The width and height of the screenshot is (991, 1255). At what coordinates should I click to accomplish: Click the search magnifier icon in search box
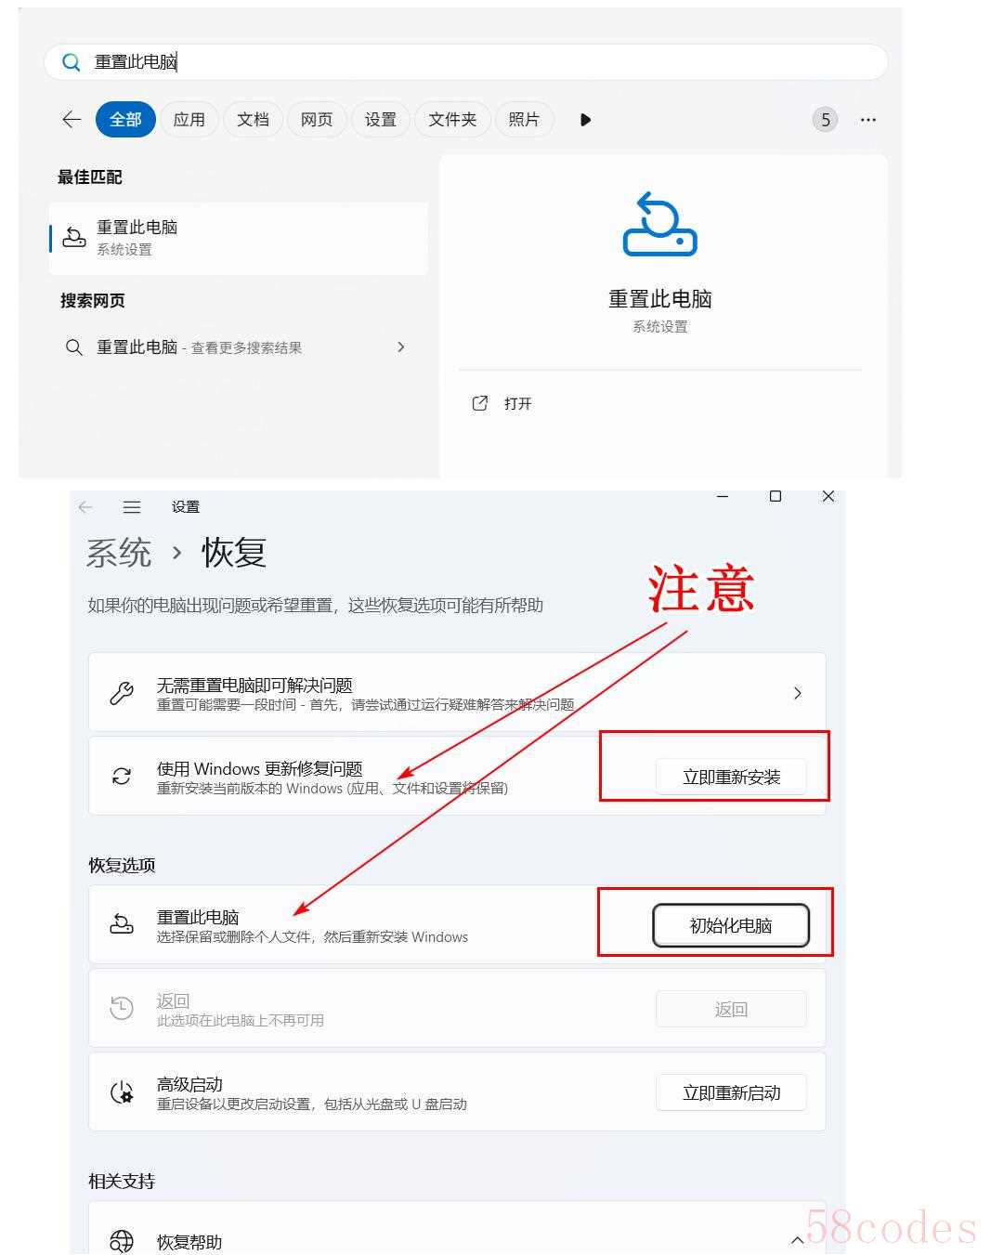point(71,62)
